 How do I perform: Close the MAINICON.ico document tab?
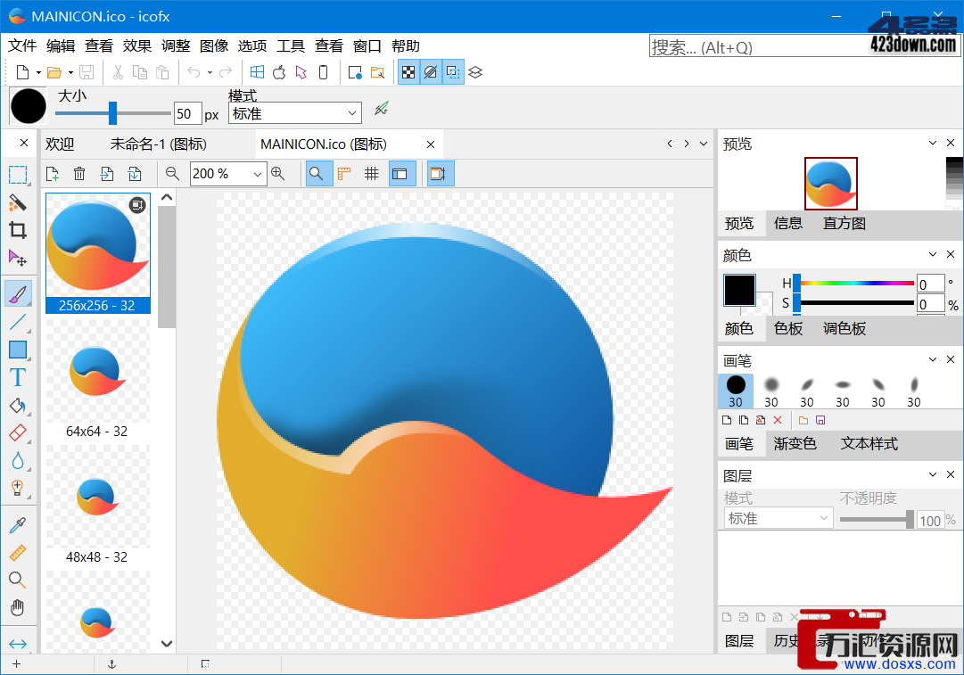point(431,144)
